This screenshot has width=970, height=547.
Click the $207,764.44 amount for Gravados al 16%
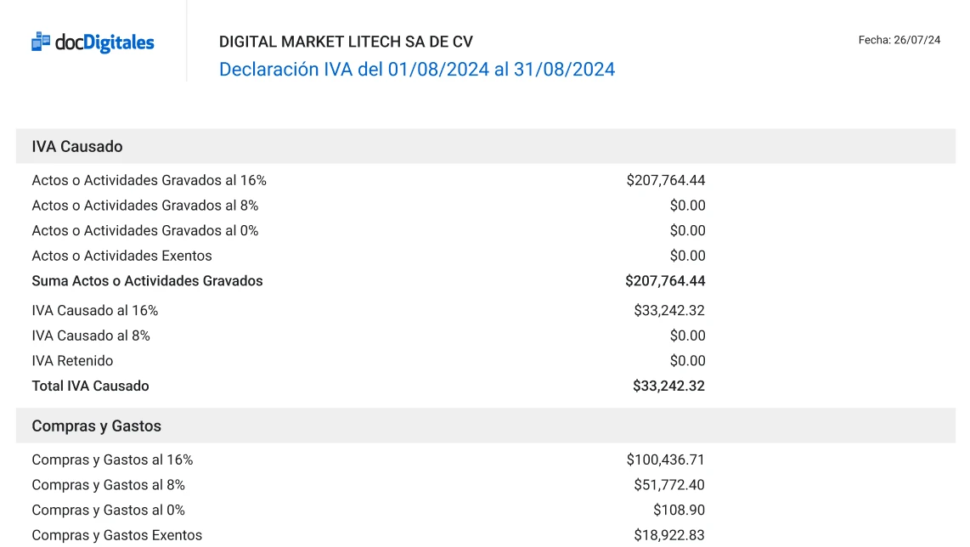[665, 181]
